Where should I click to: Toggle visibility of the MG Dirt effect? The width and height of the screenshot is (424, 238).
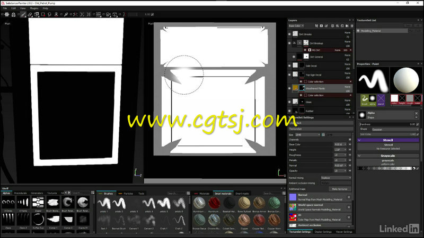[x=305, y=50]
